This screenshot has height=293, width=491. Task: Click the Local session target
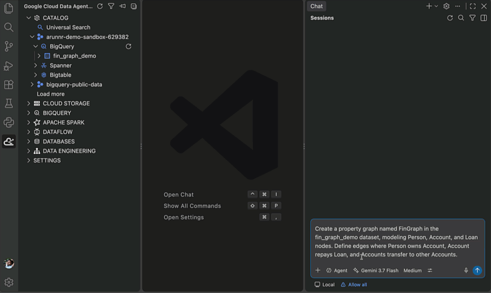[x=324, y=285]
